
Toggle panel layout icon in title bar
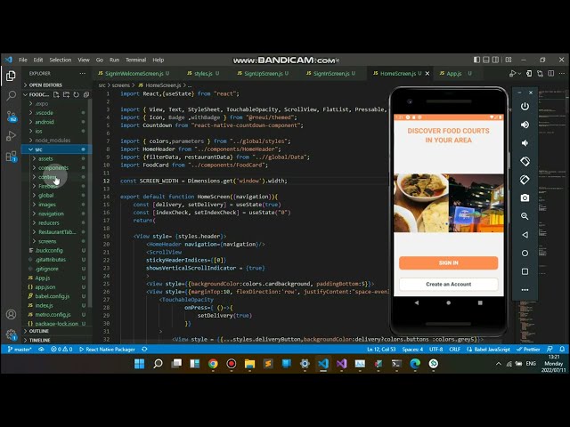click(x=486, y=60)
